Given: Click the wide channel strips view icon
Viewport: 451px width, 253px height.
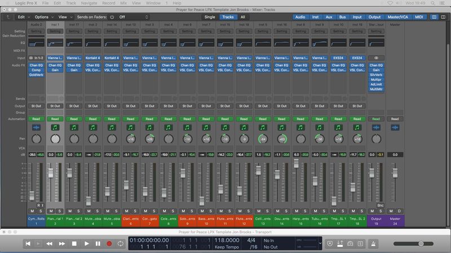Looking at the screenshot, I should [443, 17].
